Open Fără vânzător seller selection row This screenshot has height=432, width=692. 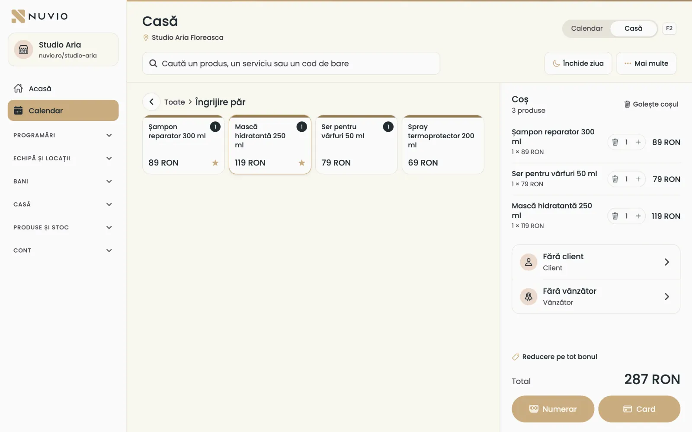click(596, 297)
